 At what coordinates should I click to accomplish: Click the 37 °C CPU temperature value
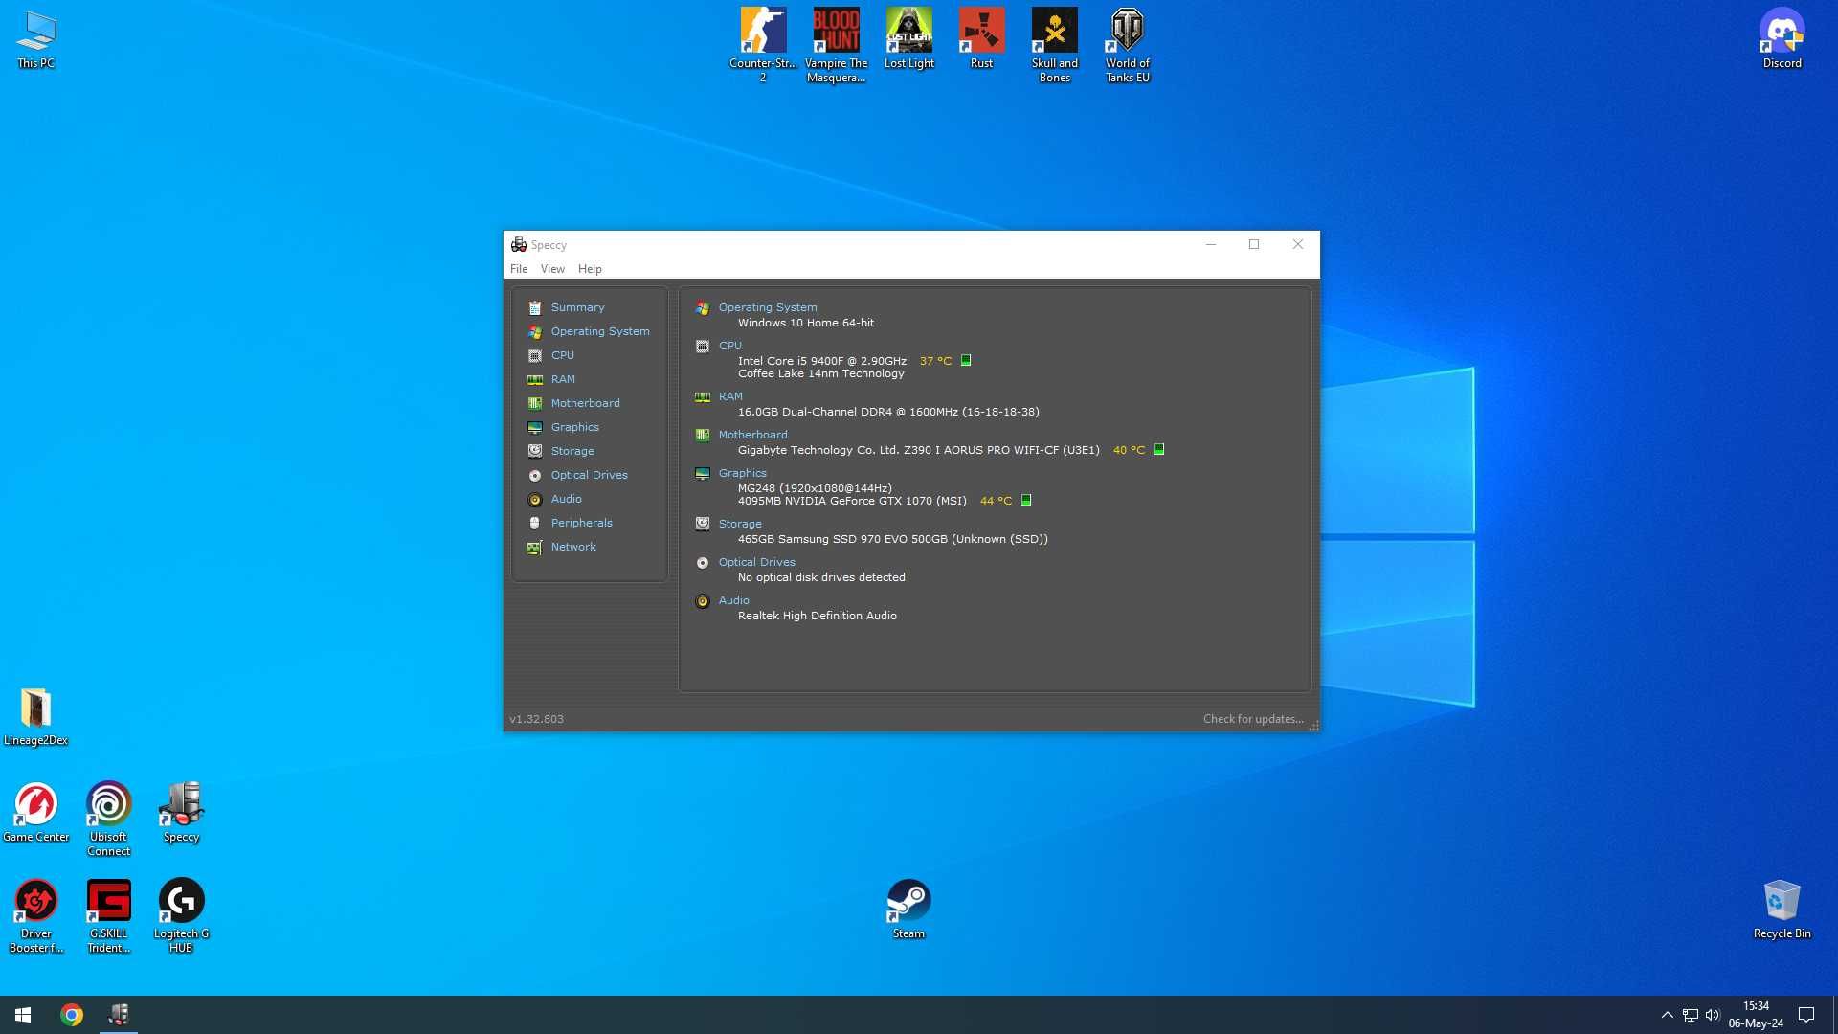935,361
